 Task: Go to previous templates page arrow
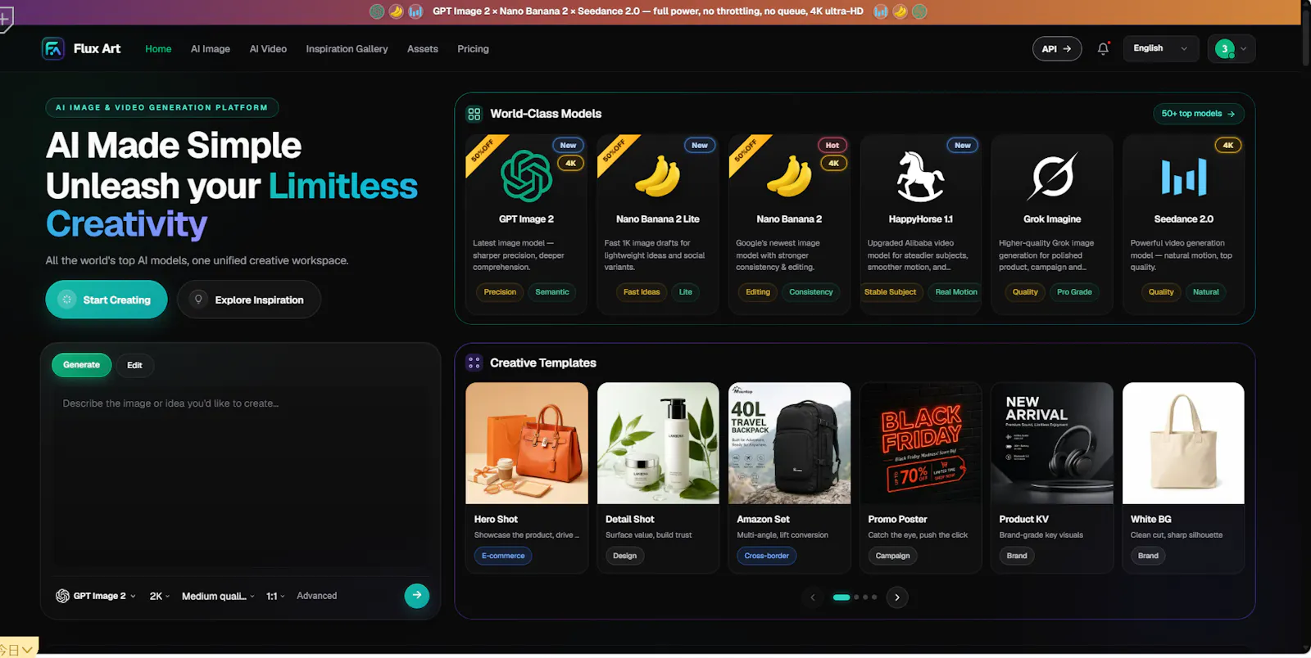pyautogui.click(x=813, y=597)
